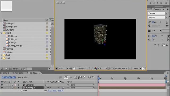Select the Character panel tab

pyautogui.click(x=157, y=9)
